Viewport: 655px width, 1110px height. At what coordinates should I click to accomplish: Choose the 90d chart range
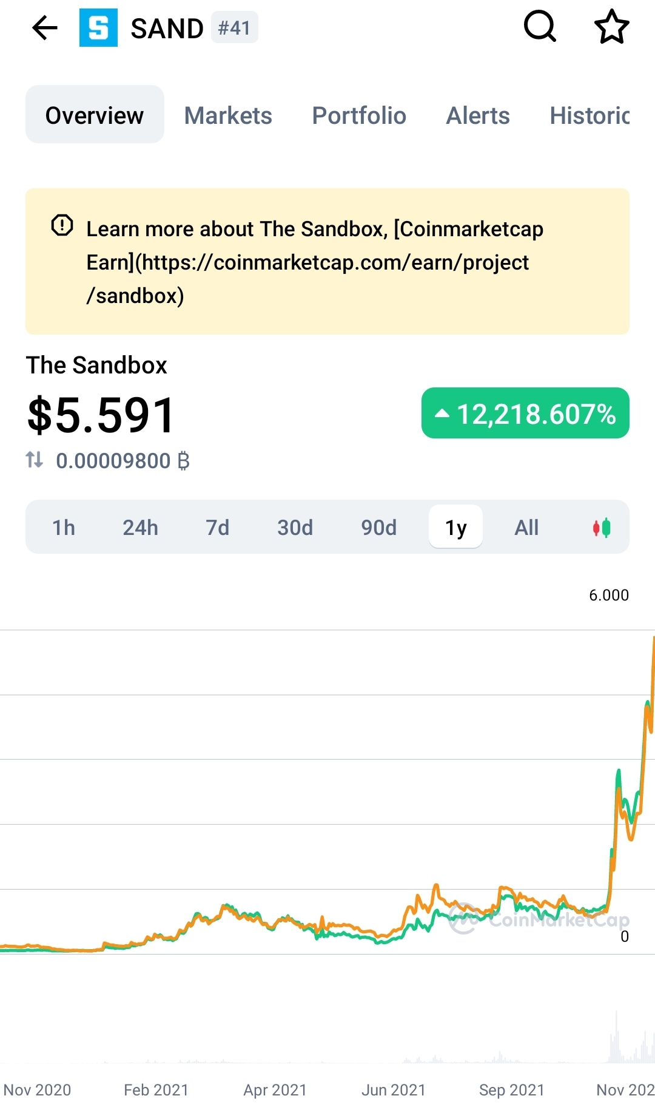378,528
